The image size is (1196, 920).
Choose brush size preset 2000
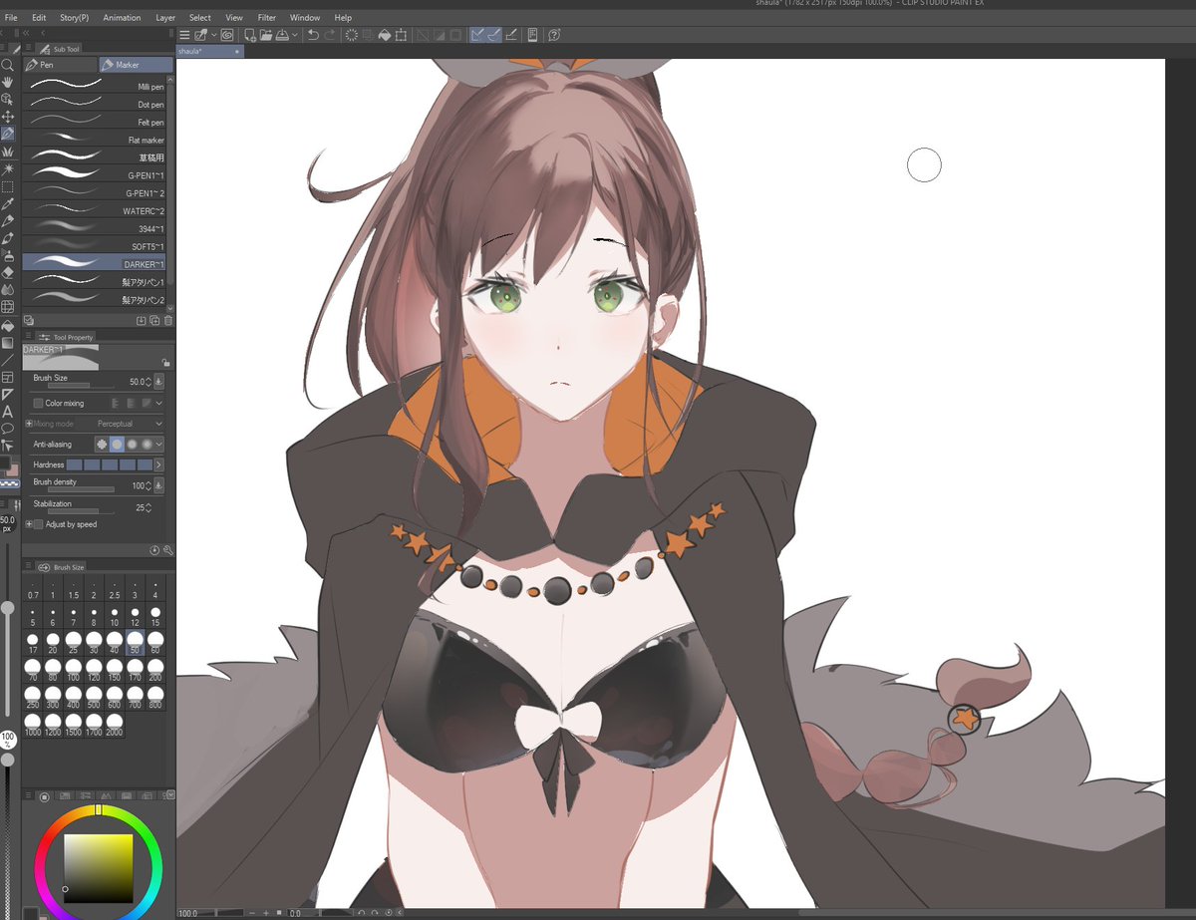pyautogui.click(x=114, y=726)
